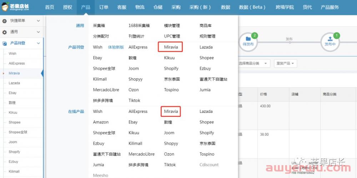Select Wish in the left sidebar

[x=12, y=54]
